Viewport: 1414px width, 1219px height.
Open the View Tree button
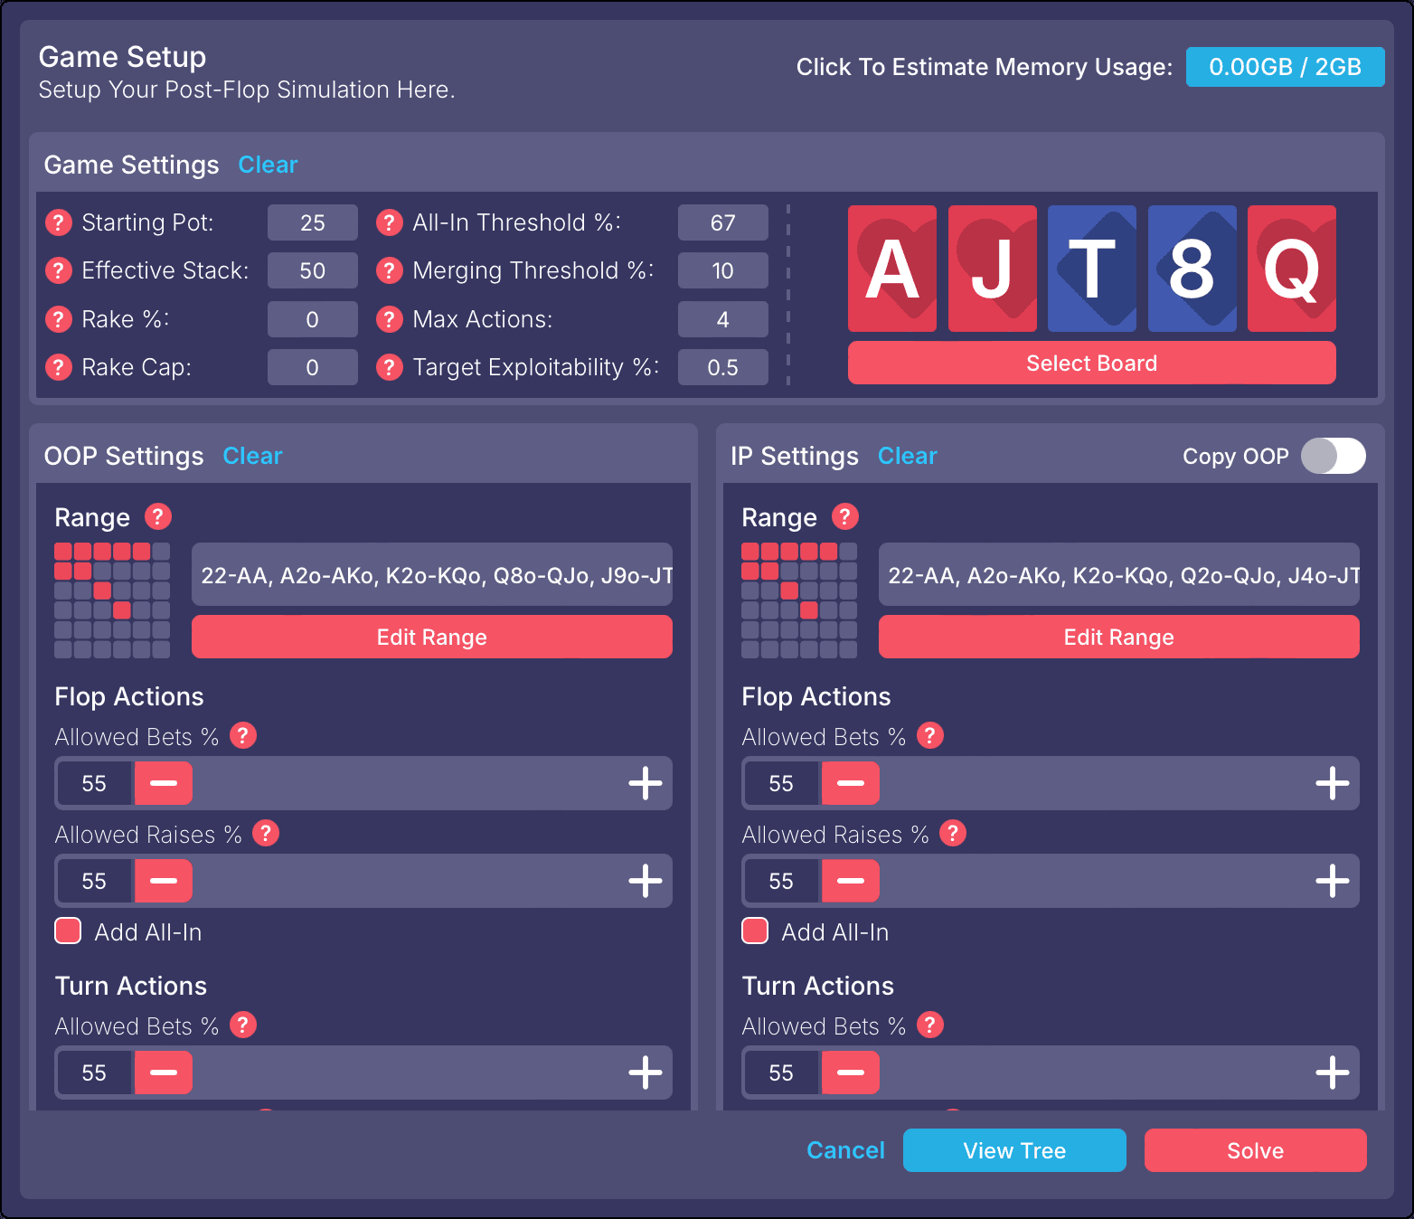pos(1014,1150)
